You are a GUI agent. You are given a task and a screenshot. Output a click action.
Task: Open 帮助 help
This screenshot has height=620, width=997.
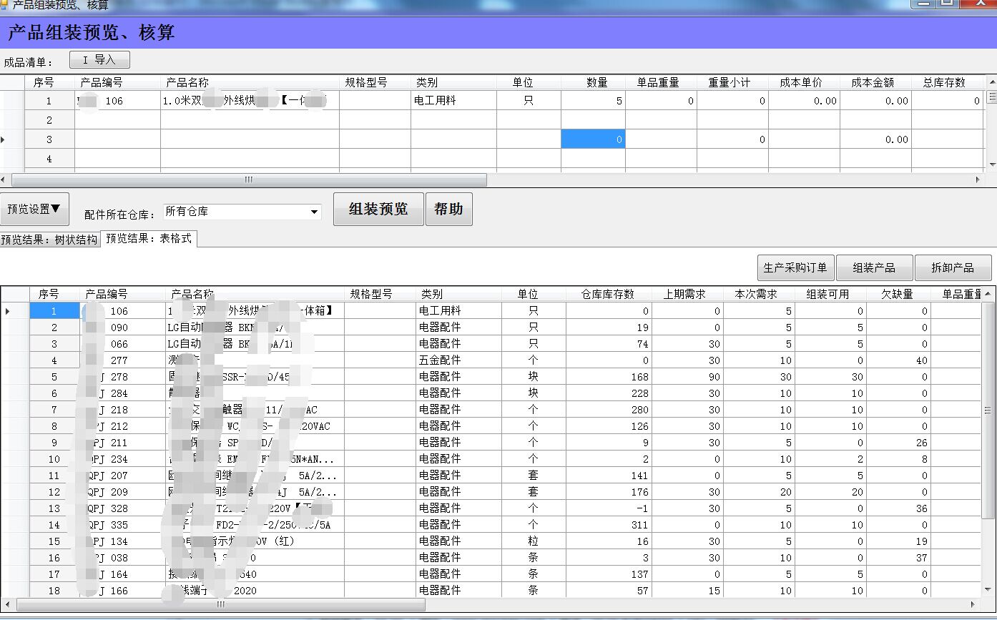(x=449, y=210)
